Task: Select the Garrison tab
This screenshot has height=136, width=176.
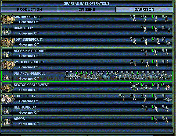Action: click(x=144, y=9)
